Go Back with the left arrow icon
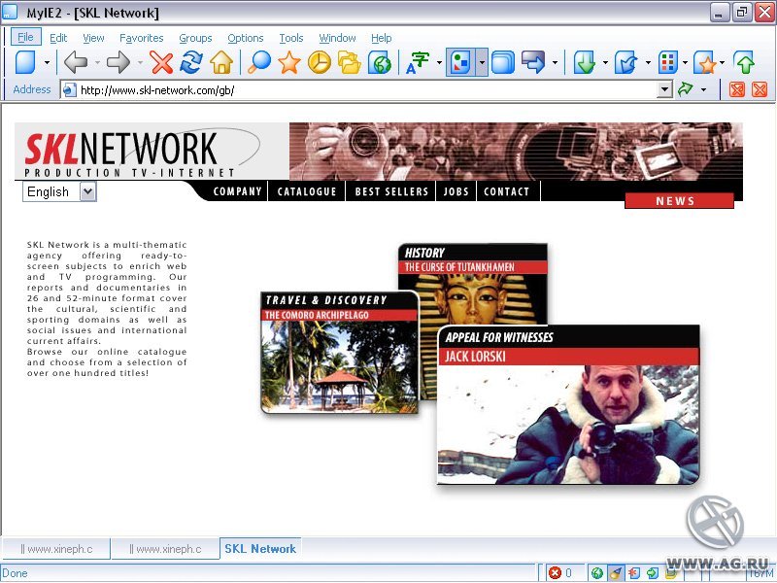The height and width of the screenshot is (583, 777). 76,62
